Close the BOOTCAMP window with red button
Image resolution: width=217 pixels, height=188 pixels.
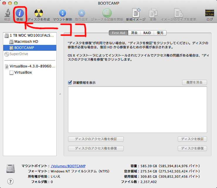click(x=4, y=3)
